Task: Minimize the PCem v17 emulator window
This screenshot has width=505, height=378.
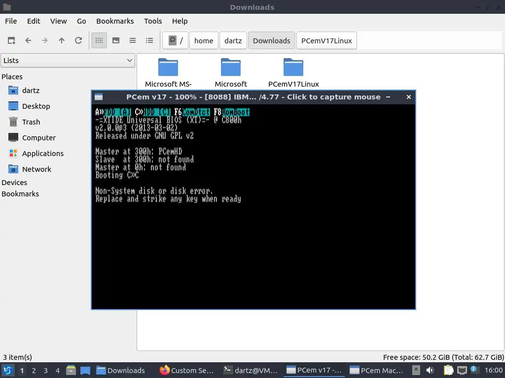Action: [389, 97]
